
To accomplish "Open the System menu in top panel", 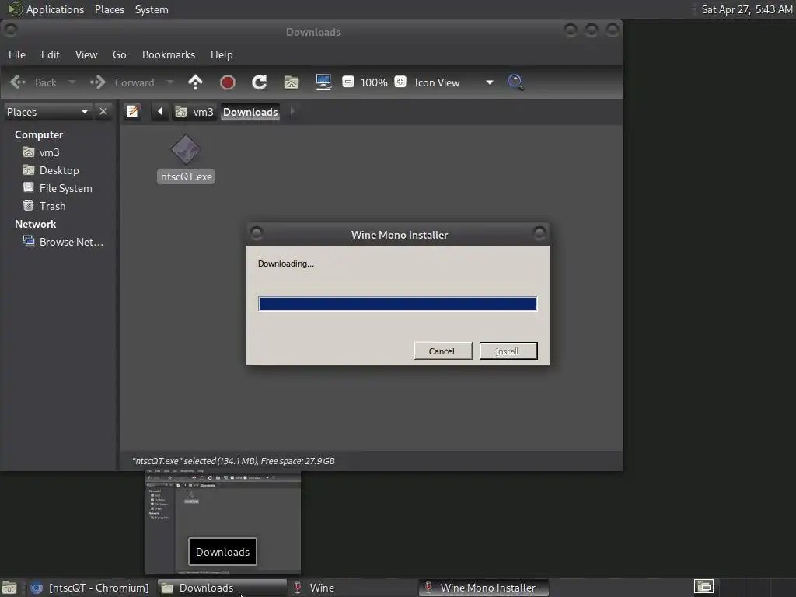I will (x=152, y=9).
